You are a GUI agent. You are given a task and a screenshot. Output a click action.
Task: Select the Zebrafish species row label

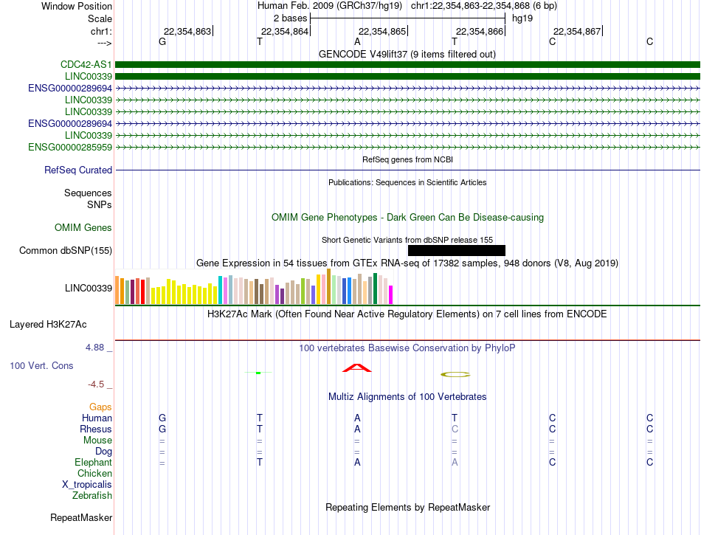tap(92, 496)
